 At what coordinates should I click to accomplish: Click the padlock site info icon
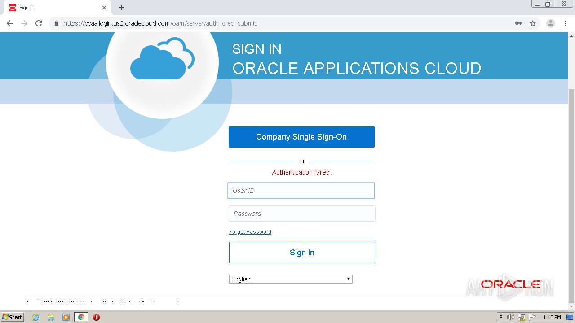coord(56,23)
